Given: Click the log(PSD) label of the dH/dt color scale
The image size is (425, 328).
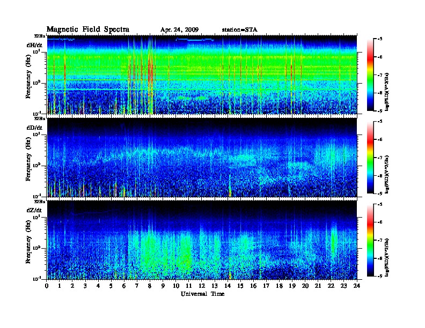Looking at the screenshot, I should (x=387, y=91).
